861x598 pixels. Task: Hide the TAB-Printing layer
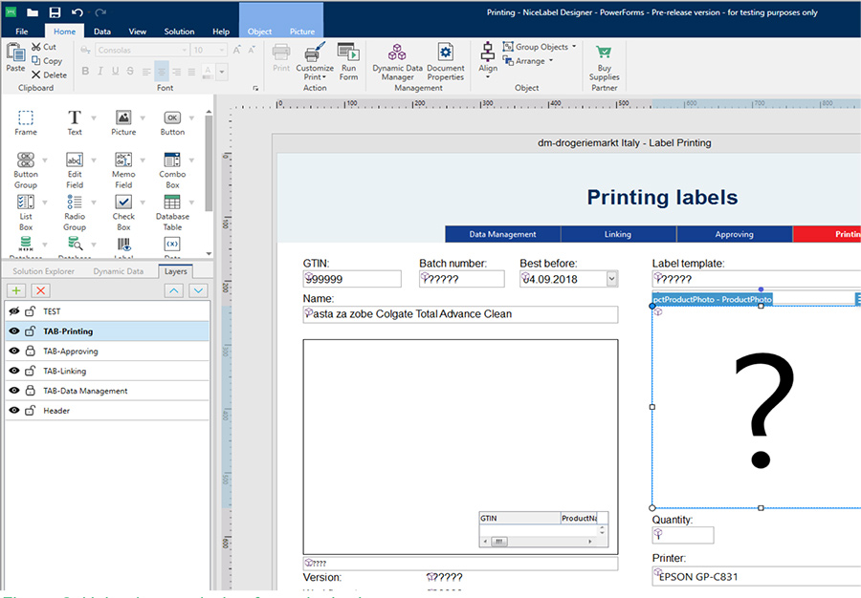tap(14, 331)
